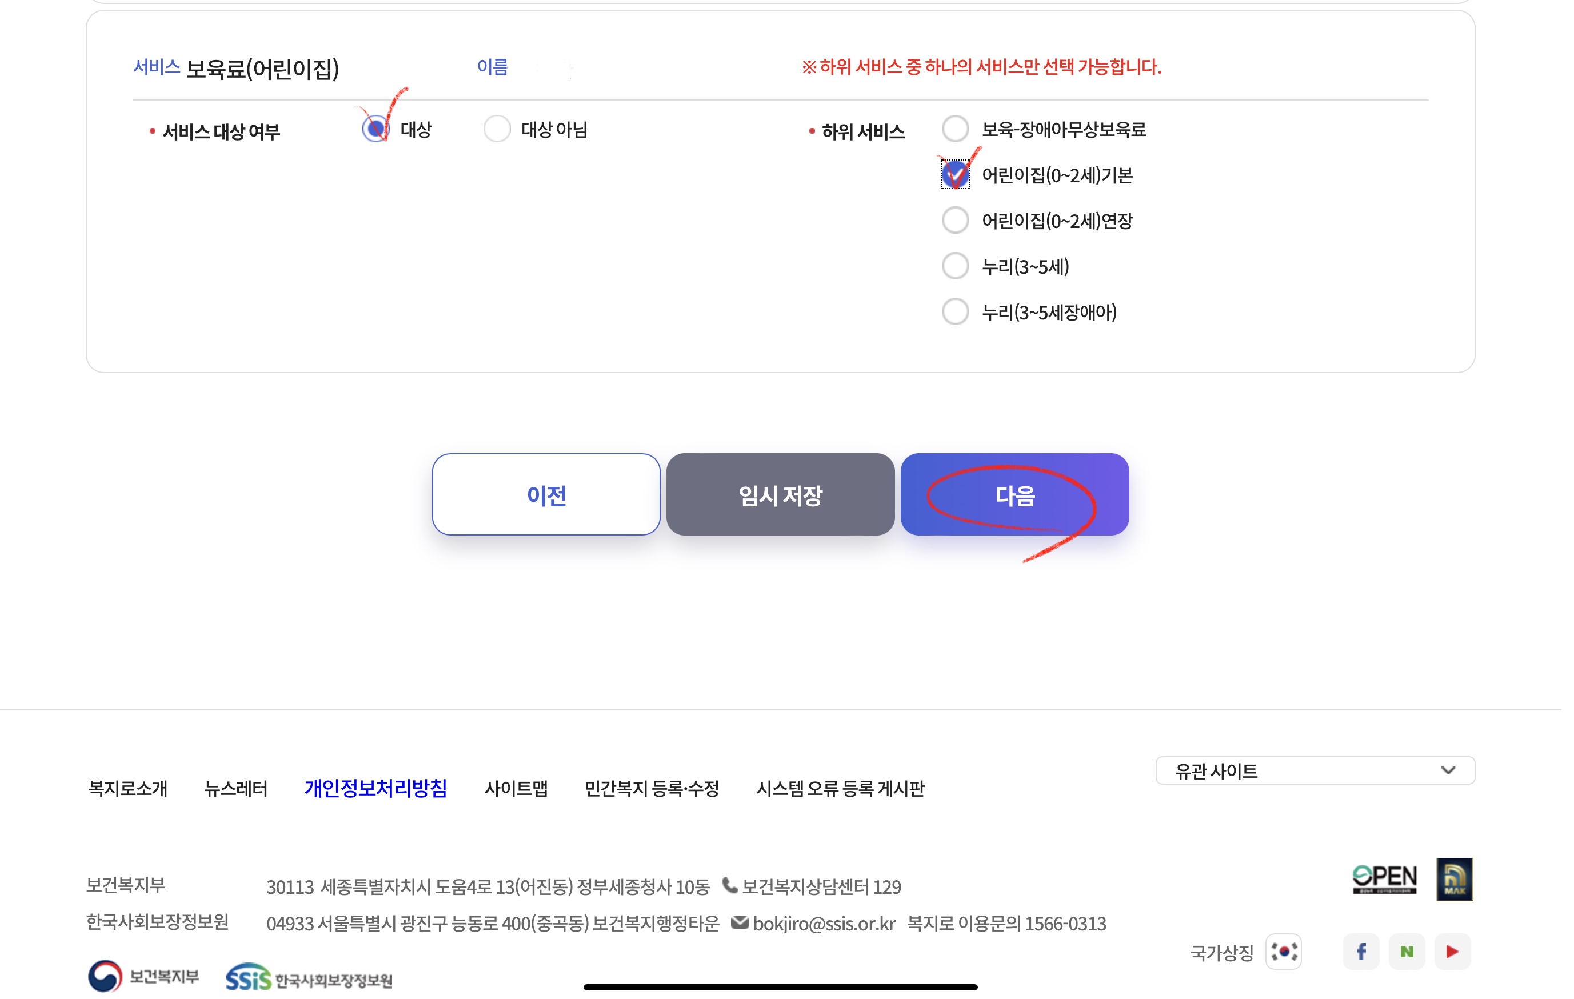Click the WA web accessibility mark
The image size is (1574, 999).
pyautogui.click(x=1454, y=879)
